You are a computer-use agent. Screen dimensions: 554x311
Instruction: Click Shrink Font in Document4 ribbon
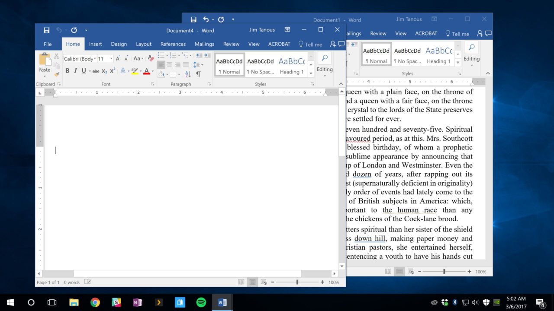point(126,59)
